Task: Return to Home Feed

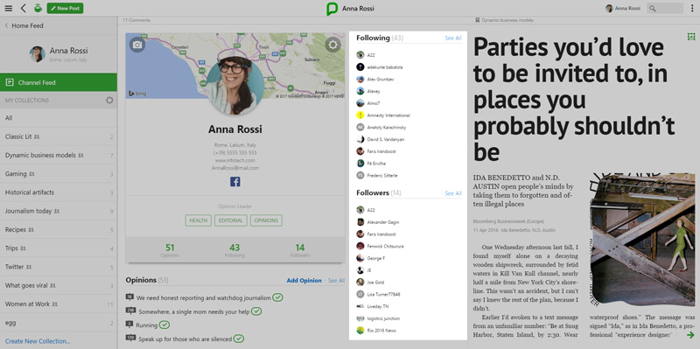Action: pyautogui.click(x=24, y=26)
